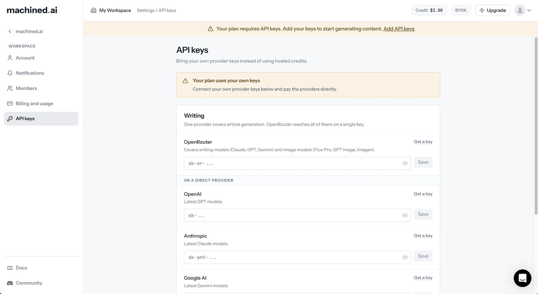Click the machined.ai logo

tap(32, 10)
